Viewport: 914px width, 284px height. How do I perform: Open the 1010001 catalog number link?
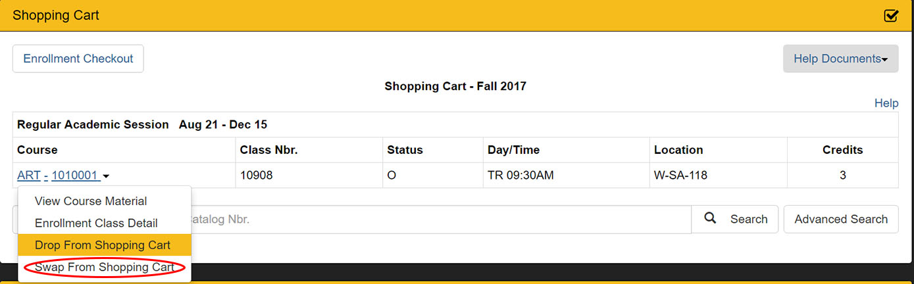coord(75,176)
